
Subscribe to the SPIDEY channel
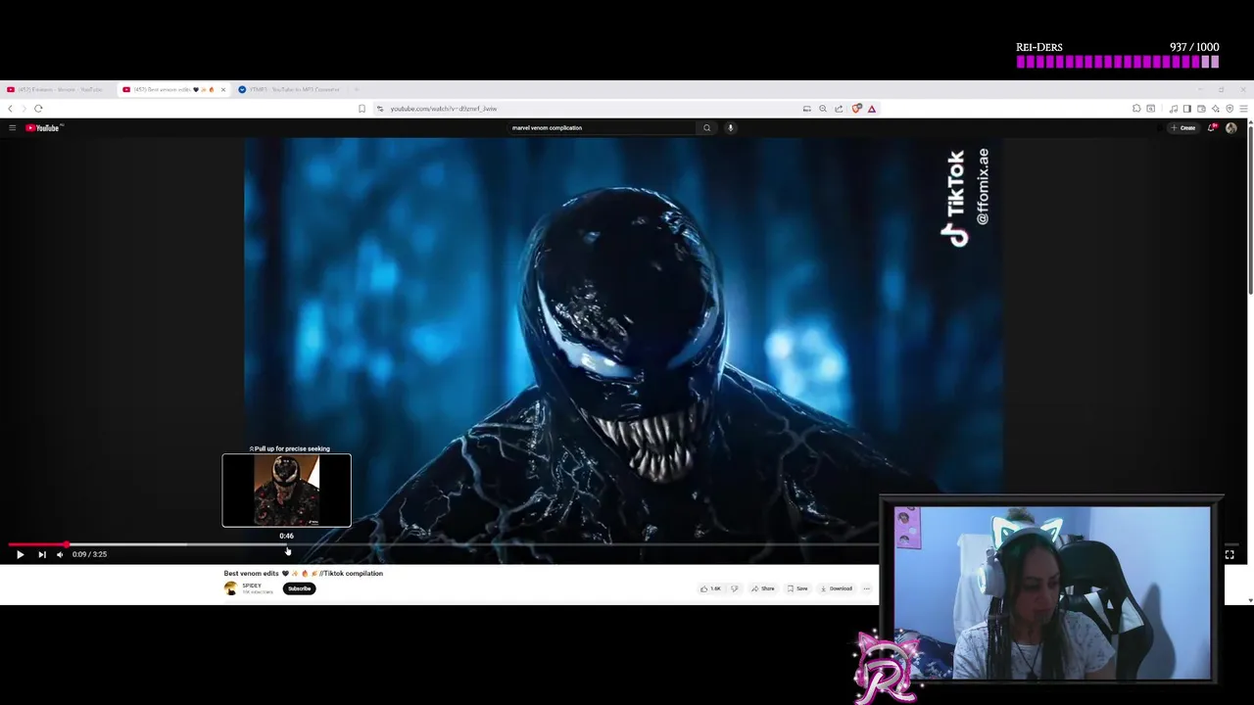click(300, 588)
